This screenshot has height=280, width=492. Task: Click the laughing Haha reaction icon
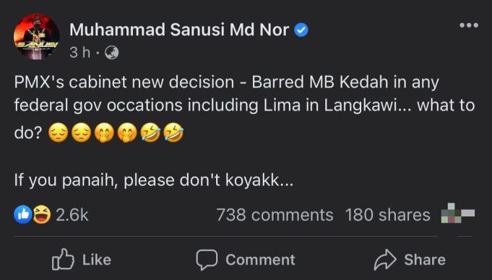tap(42, 215)
